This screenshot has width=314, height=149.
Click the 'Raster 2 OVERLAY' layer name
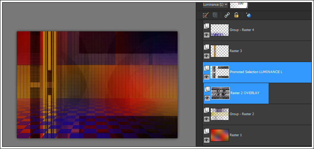coord(245,93)
